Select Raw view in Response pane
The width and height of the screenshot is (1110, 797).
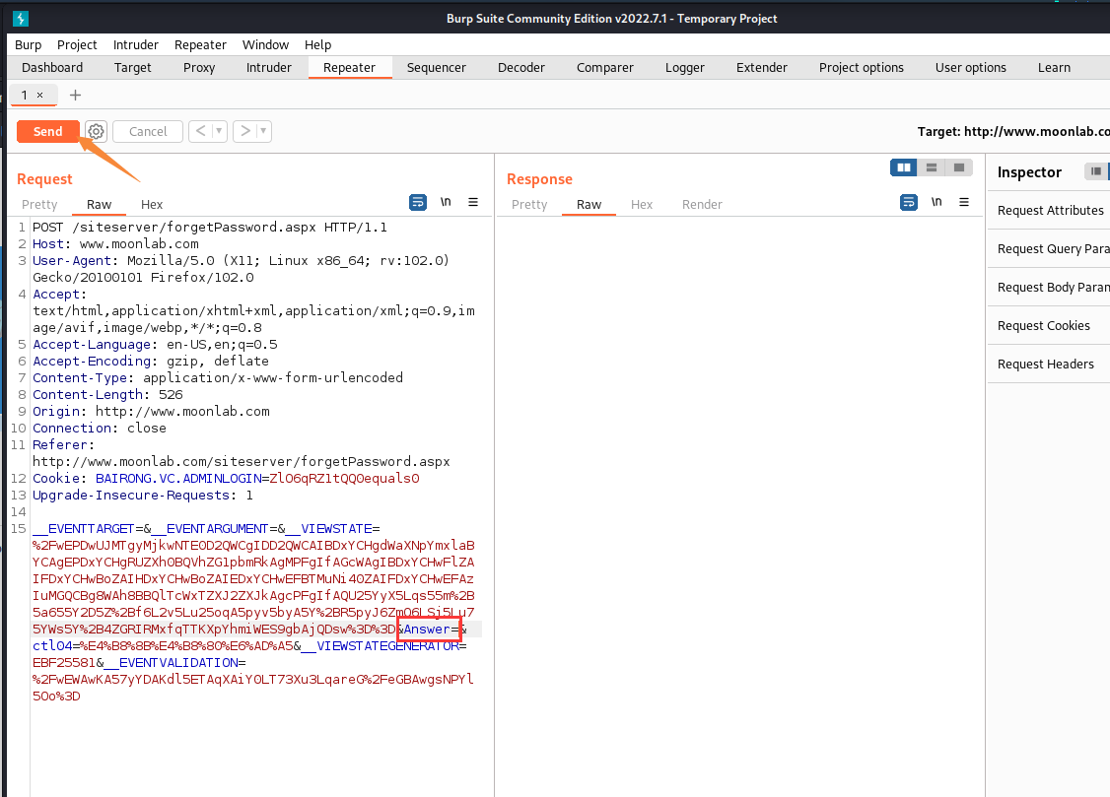click(589, 204)
